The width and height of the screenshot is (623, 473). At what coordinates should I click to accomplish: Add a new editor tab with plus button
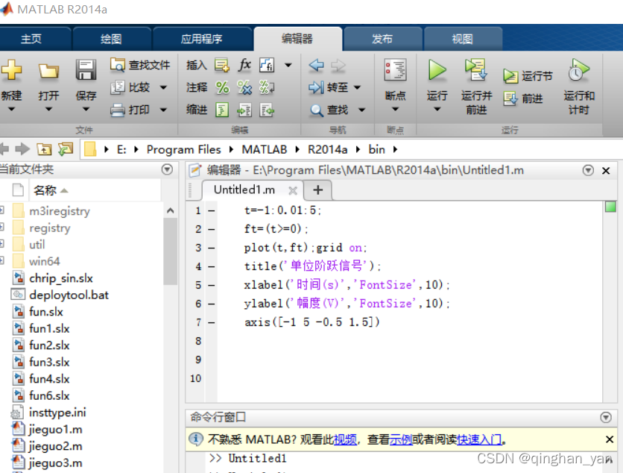click(x=318, y=189)
